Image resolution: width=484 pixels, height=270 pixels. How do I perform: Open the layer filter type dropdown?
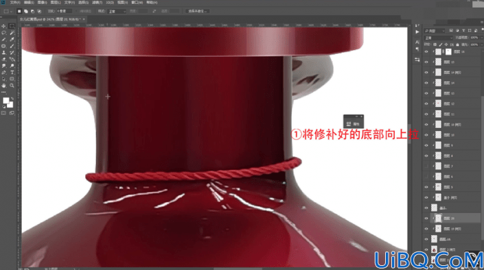point(435,31)
